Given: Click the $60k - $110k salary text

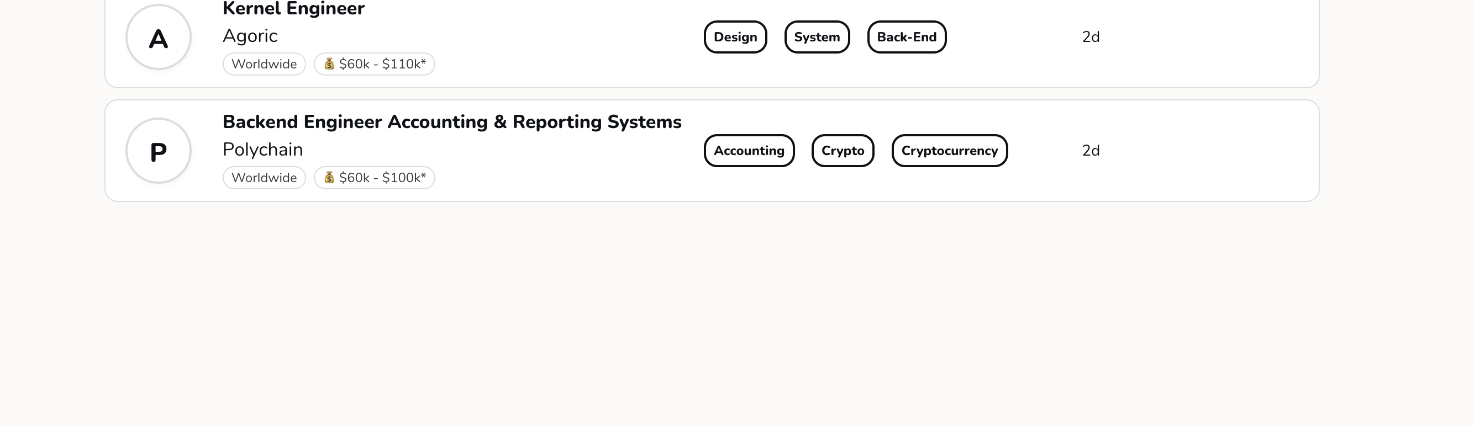Looking at the screenshot, I should coord(382,64).
